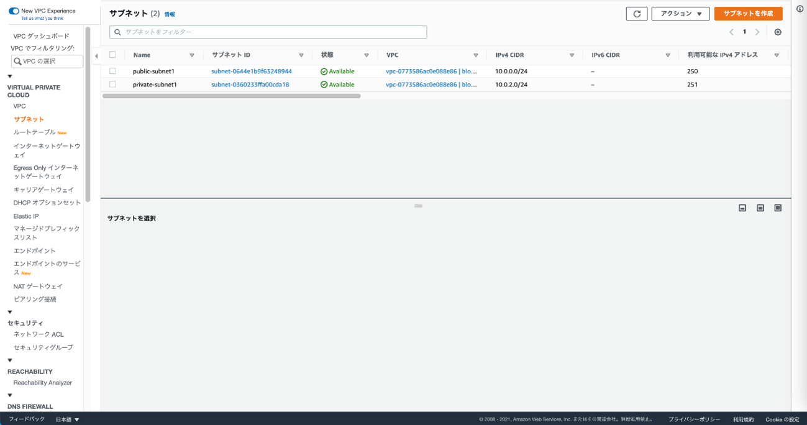Set details pane to half-height layout icon
Image resolution: width=807 pixels, height=425 pixels.
pos(760,208)
